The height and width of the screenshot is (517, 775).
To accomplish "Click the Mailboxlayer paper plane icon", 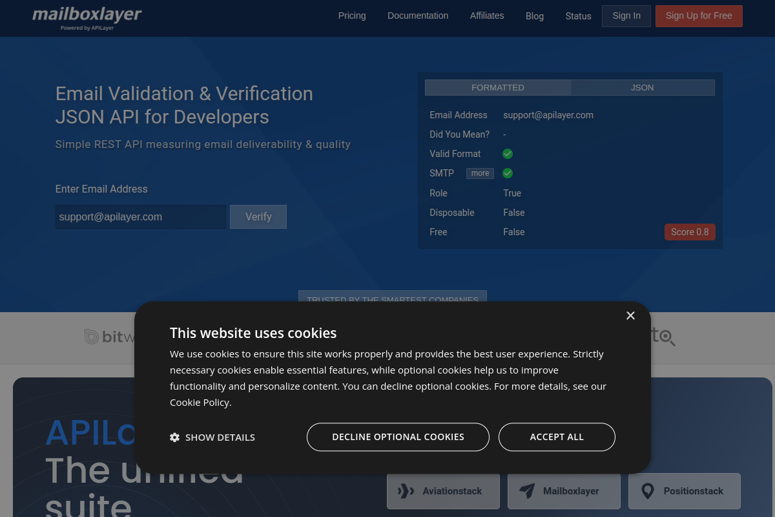I will (527, 491).
